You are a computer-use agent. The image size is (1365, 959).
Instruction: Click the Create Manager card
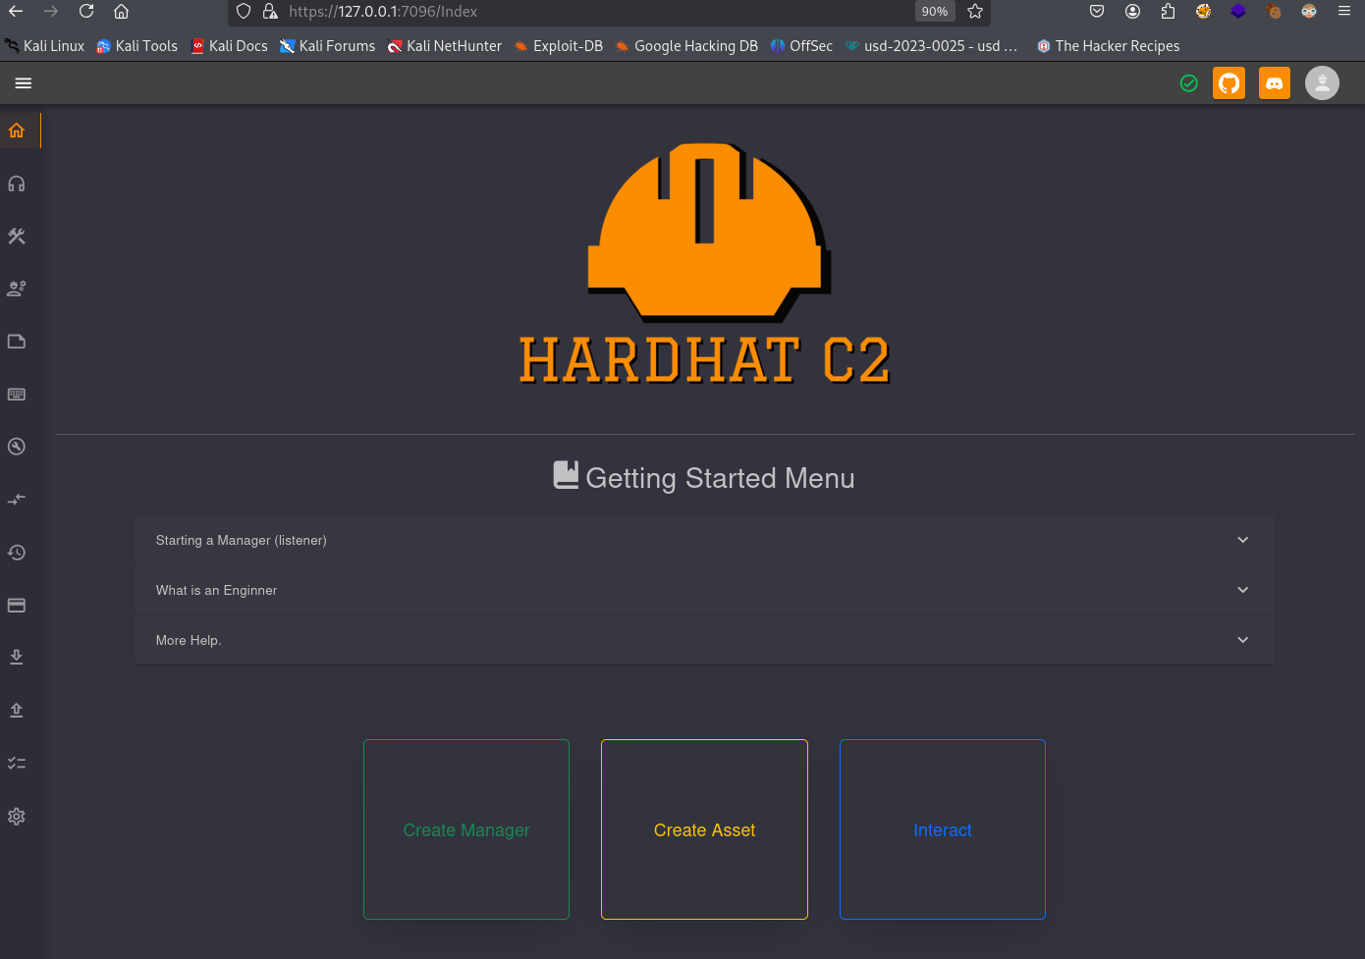tap(466, 829)
